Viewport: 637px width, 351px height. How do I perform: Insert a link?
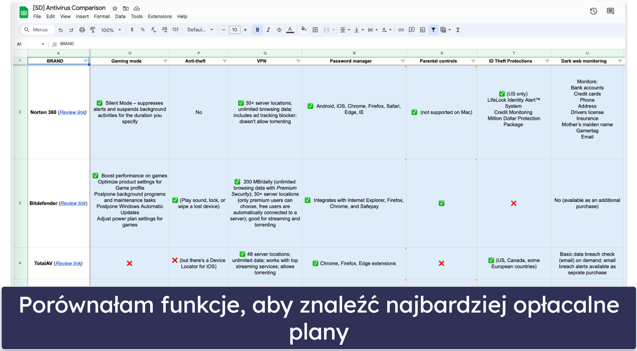coord(401,30)
